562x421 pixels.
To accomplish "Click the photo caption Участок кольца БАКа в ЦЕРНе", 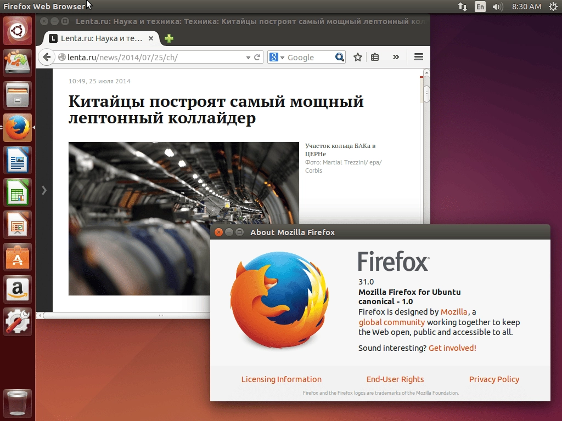I will pyautogui.click(x=340, y=150).
